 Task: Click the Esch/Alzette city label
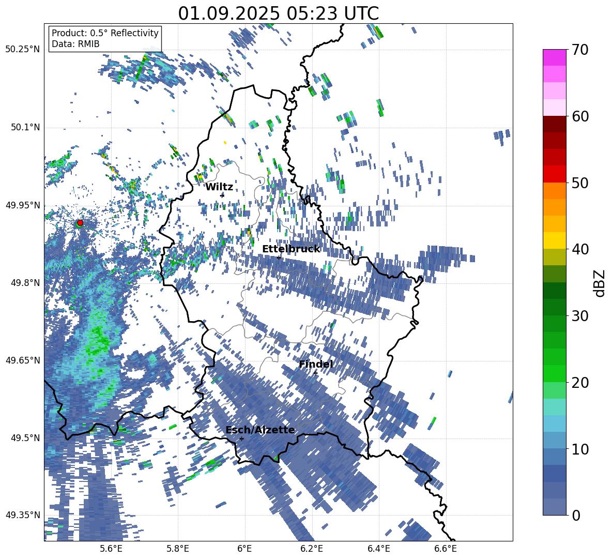point(261,430)
